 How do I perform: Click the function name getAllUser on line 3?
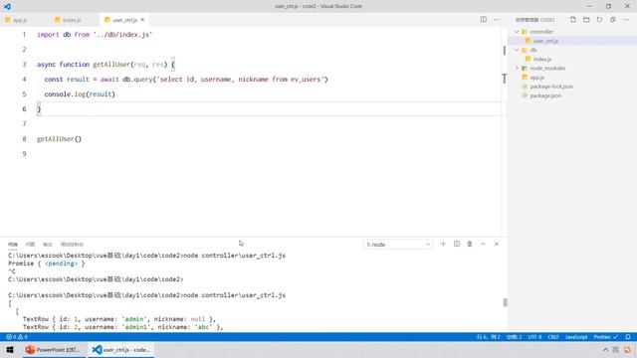click(x=111, y=64)
